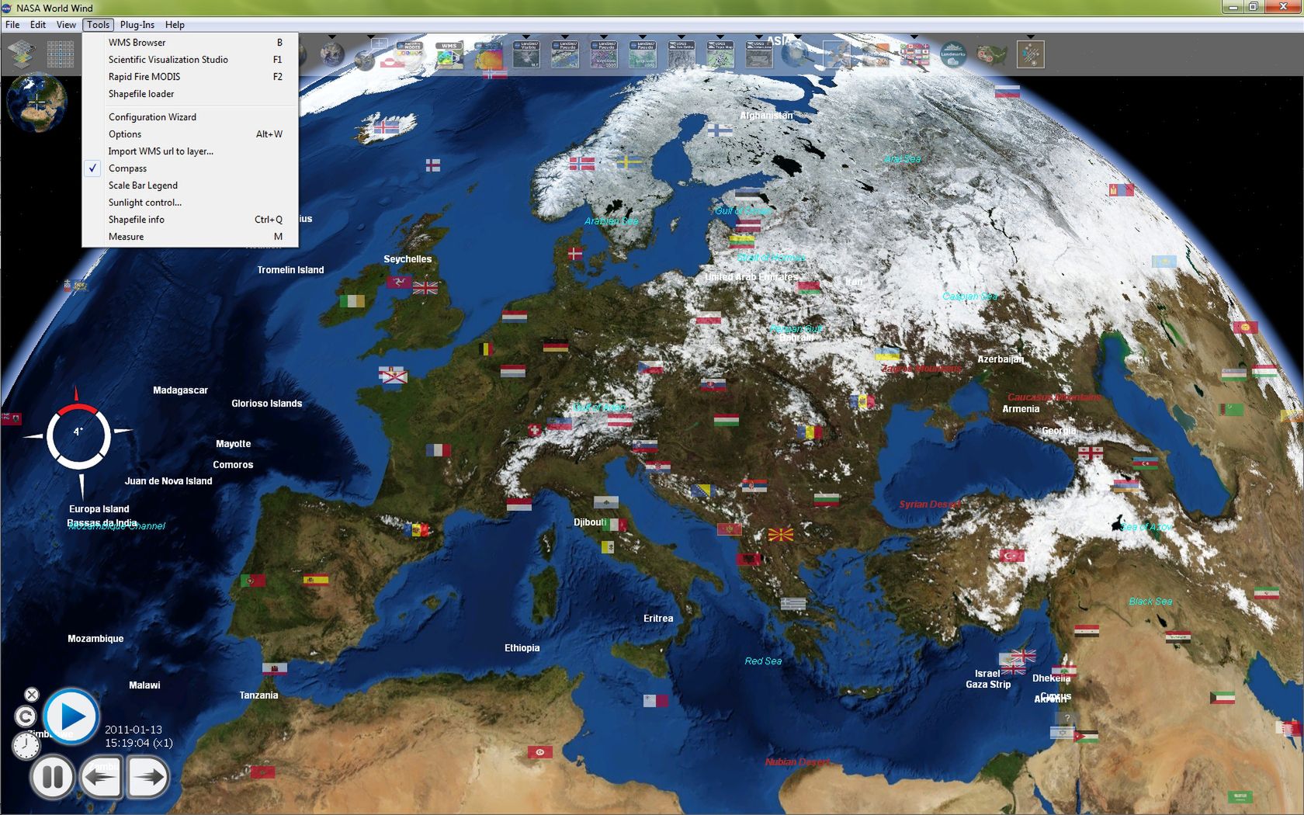
Task: Click the Swedish flag on the map
Action: [629, 163]
